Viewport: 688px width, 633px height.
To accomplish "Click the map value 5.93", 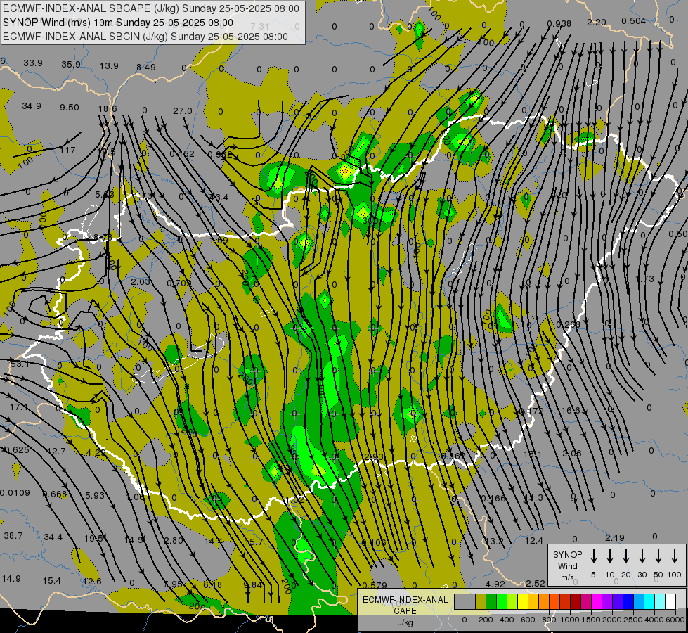I will point(95,496).
